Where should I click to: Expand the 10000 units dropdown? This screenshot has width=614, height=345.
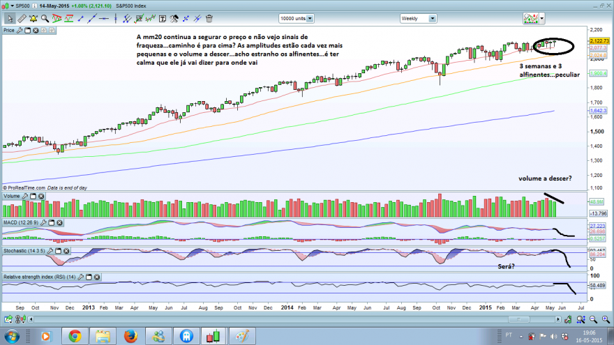tap(310, 18)
